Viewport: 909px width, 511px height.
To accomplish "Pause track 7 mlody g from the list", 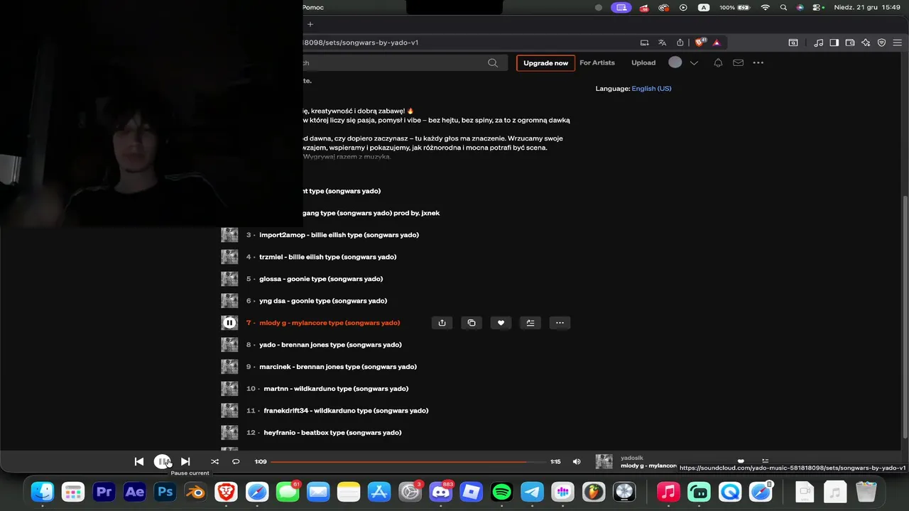I will 229,323.
